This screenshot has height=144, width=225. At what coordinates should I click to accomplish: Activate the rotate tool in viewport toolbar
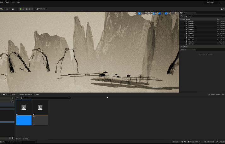(142, 13)
